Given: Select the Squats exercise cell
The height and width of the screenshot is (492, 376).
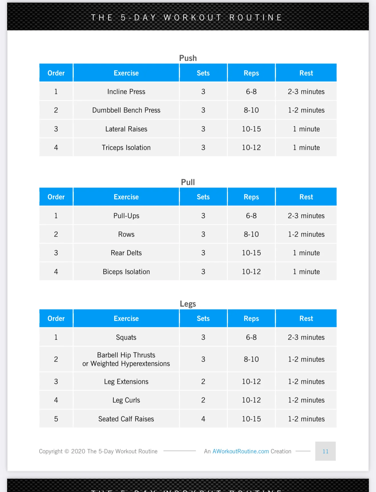Looking at the screenshot, I should click(x=126, y=337).
